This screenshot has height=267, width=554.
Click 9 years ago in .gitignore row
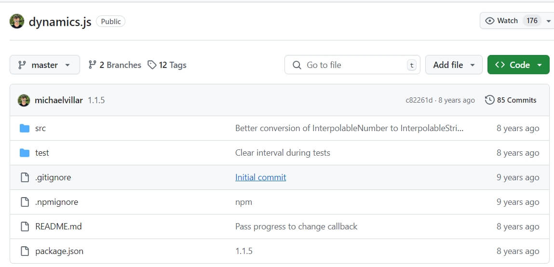518,177
